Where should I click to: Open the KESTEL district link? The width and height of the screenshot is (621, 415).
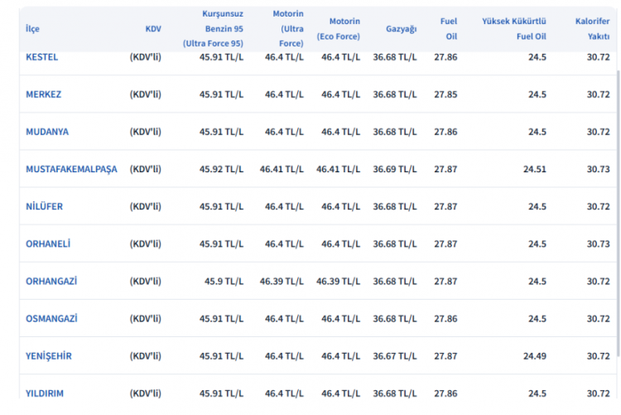41,57
